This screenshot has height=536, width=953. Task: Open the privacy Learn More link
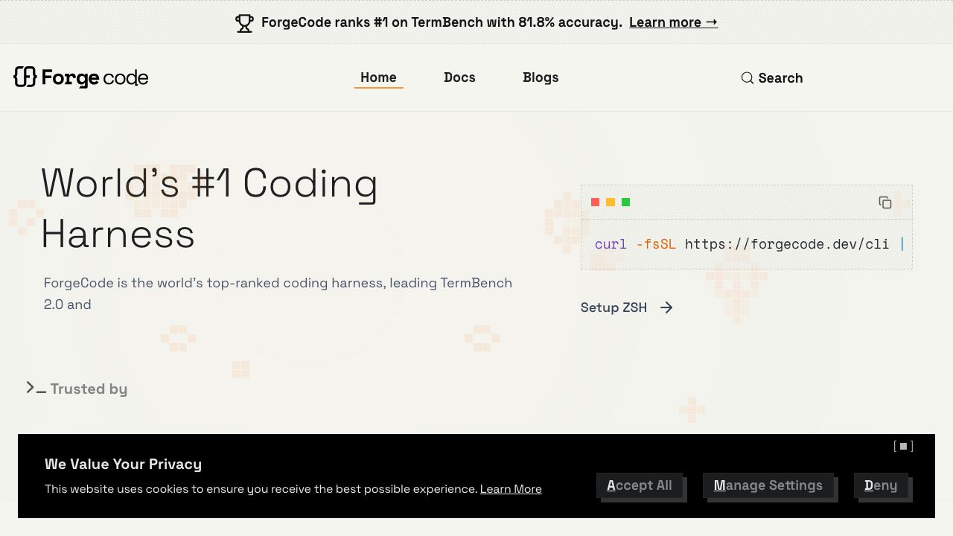click(511, 489)
